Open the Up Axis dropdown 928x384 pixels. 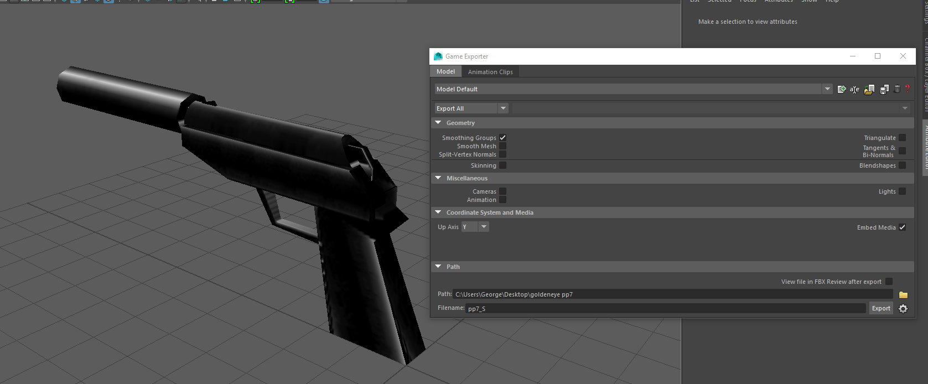click(x=475, y=227)
